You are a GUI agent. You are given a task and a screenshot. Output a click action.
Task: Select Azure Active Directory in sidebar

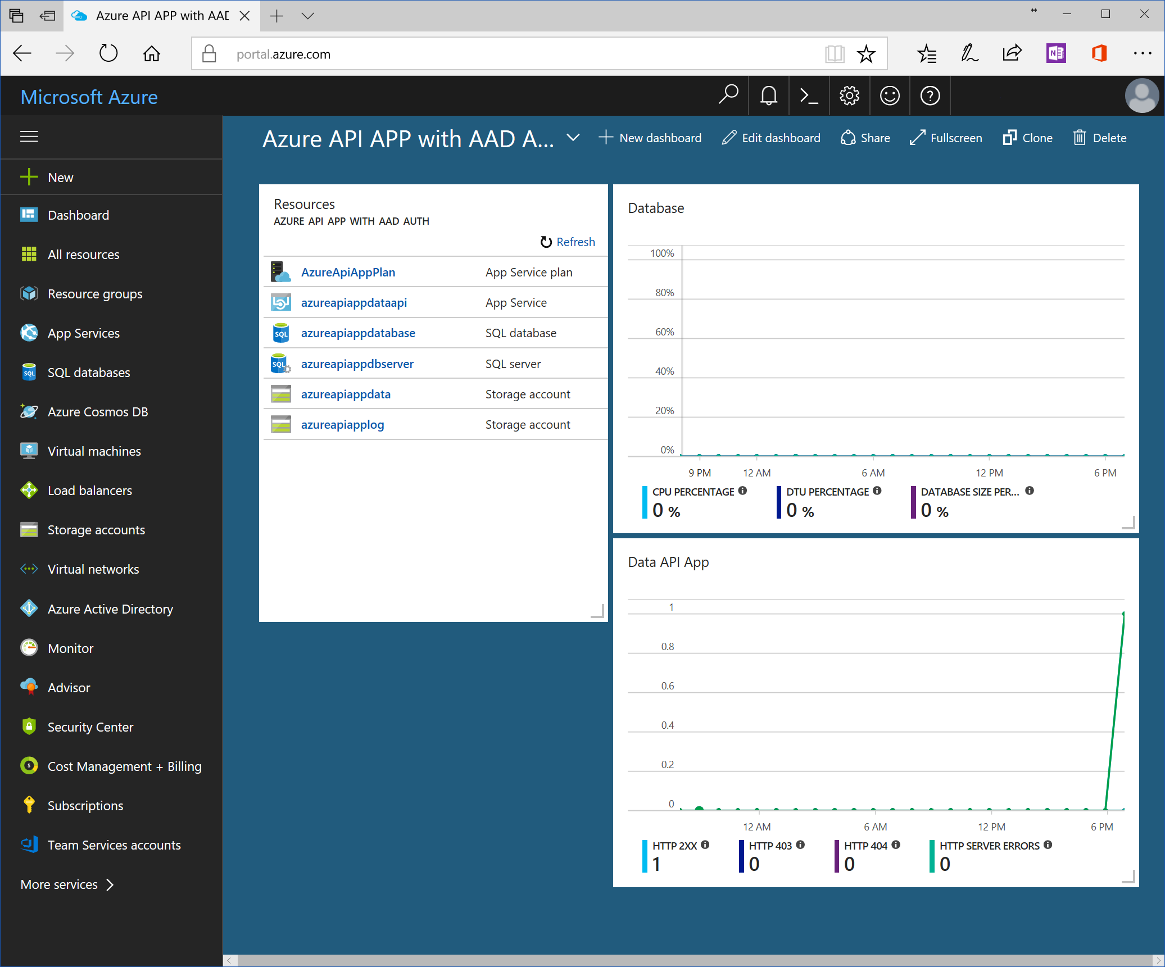coord(110,609)
